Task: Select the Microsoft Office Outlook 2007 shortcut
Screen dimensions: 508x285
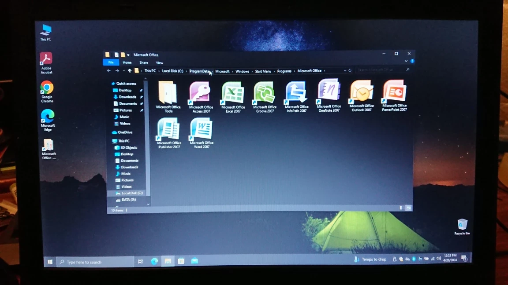Action: [x=362, y=96]
